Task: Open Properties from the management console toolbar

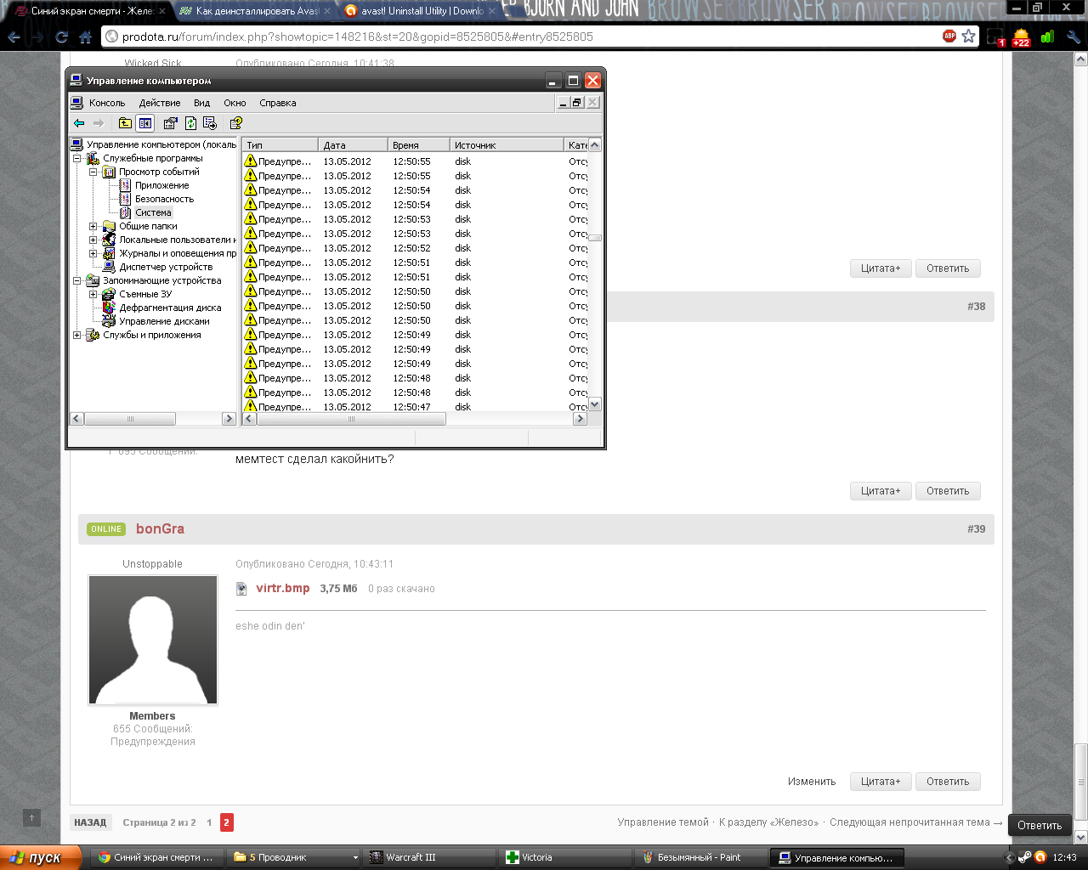Action: point(170,123)
